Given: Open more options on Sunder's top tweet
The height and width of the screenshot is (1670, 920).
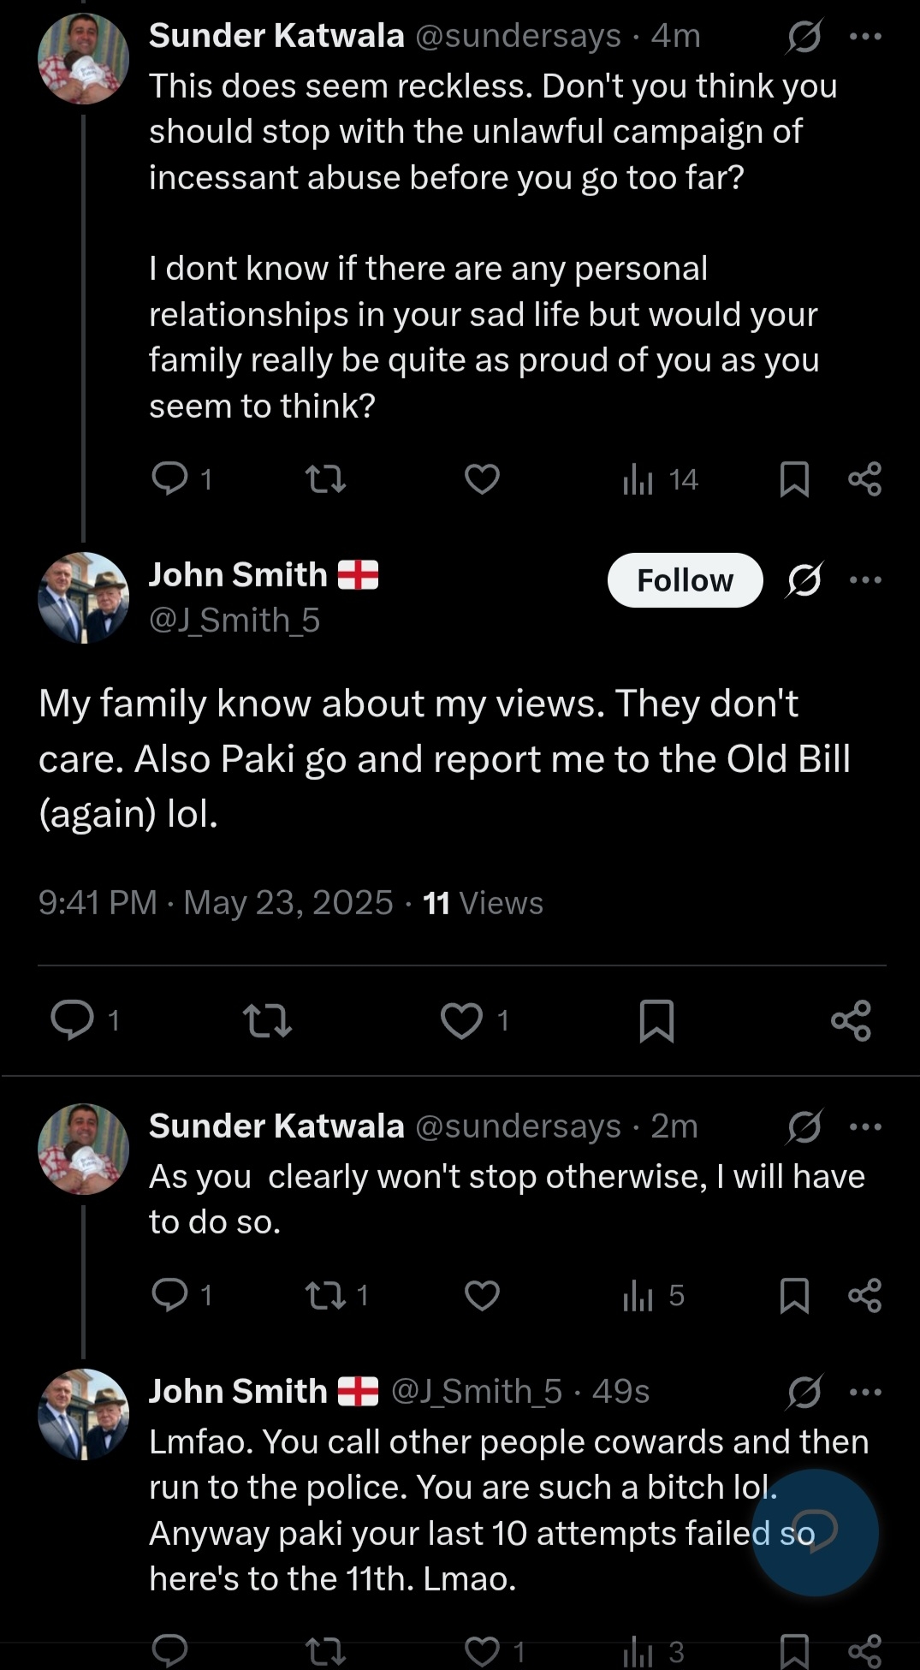Looking at the screenshot, I should click(865, 37).
